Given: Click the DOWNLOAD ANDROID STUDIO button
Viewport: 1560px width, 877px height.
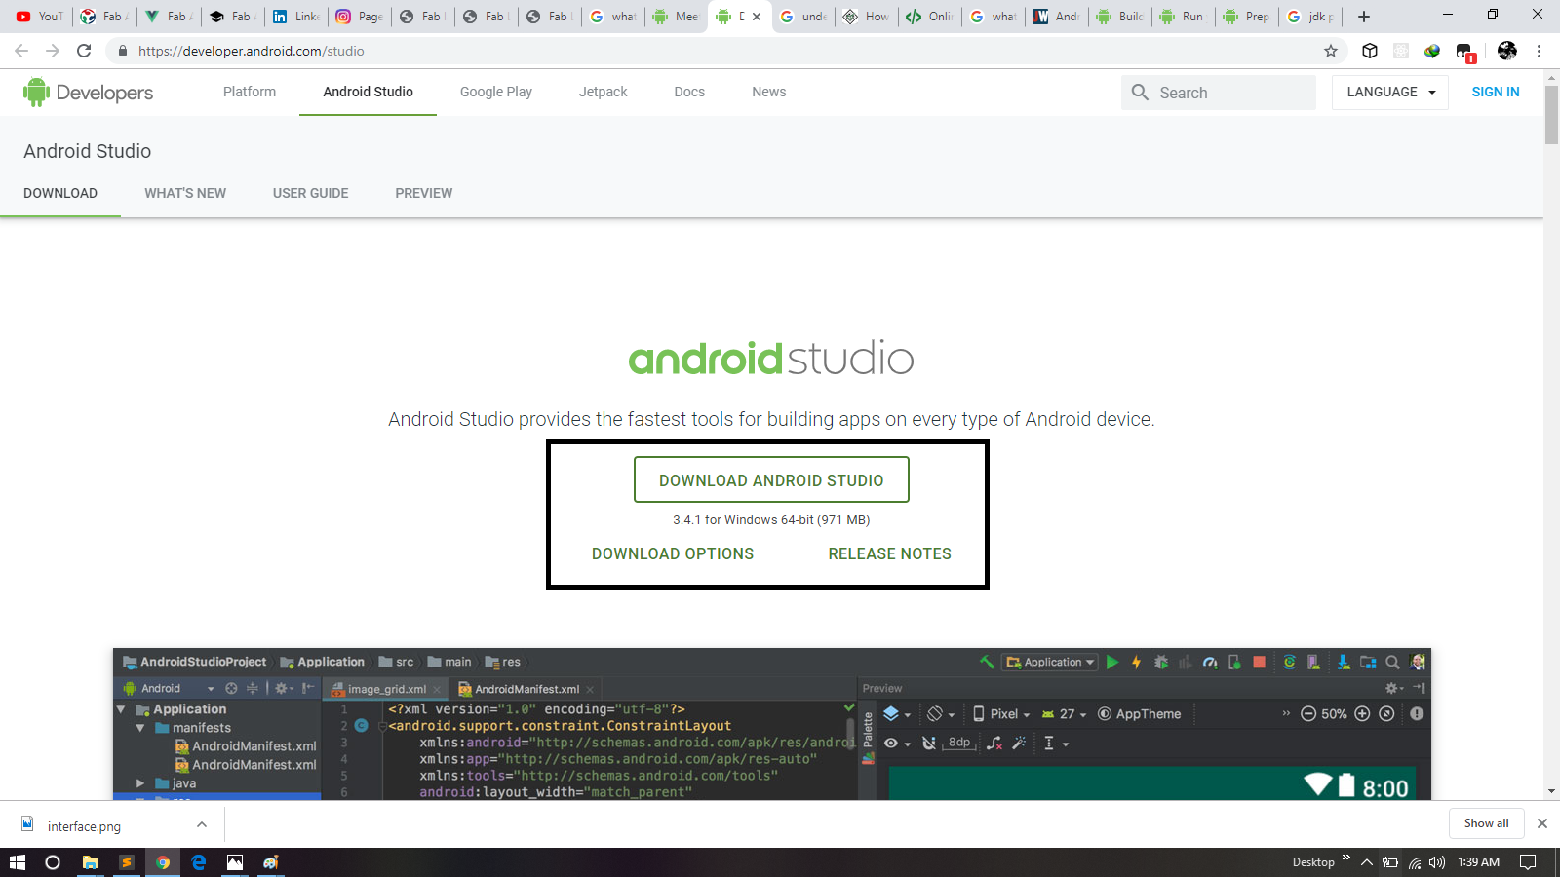Looking at the screenshot, I should pos(771,479).
